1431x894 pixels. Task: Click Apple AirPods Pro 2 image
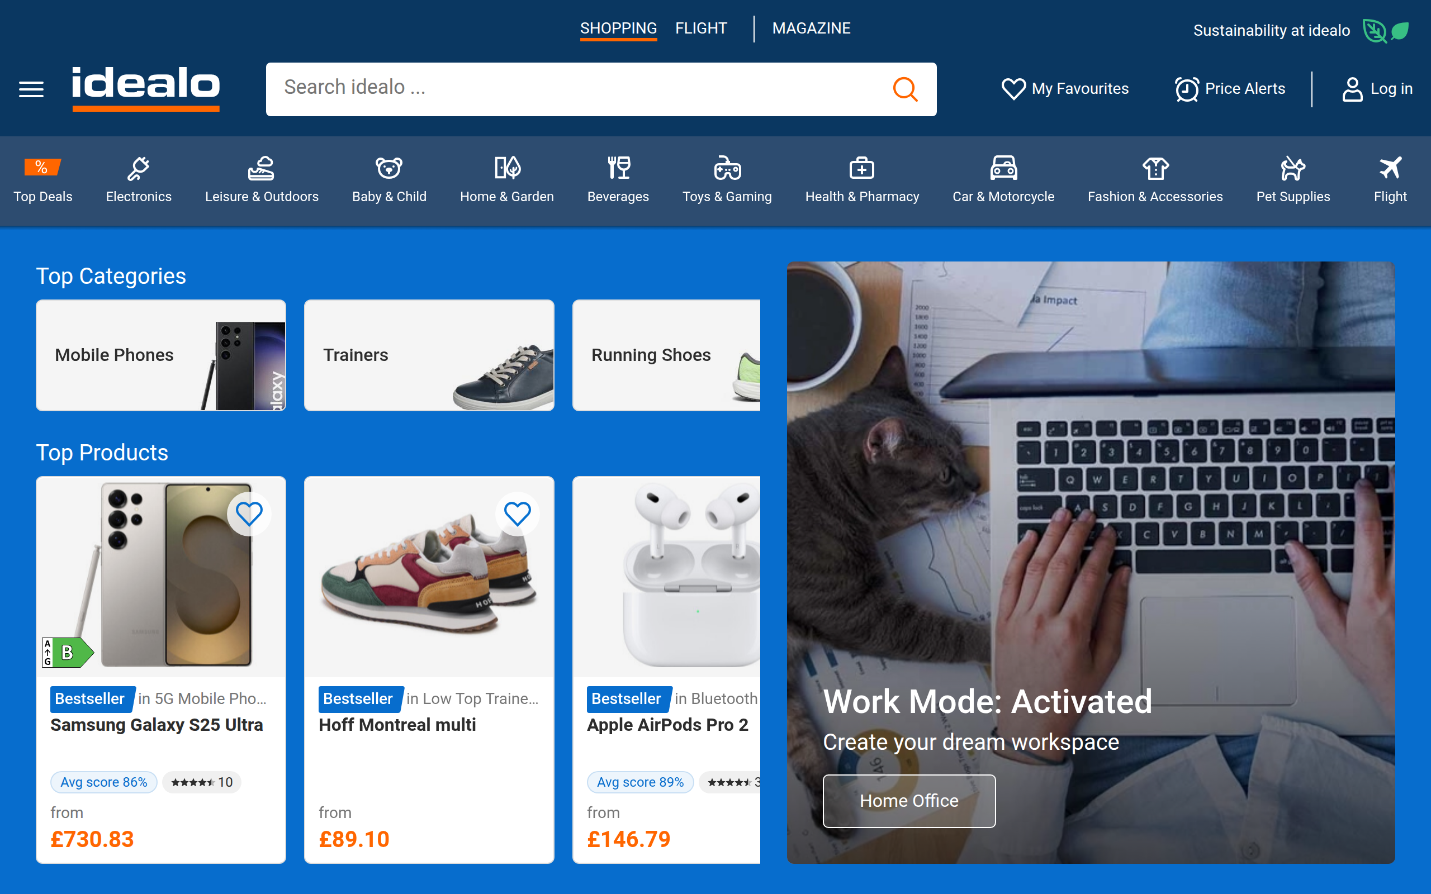click(x=667, y=577)
